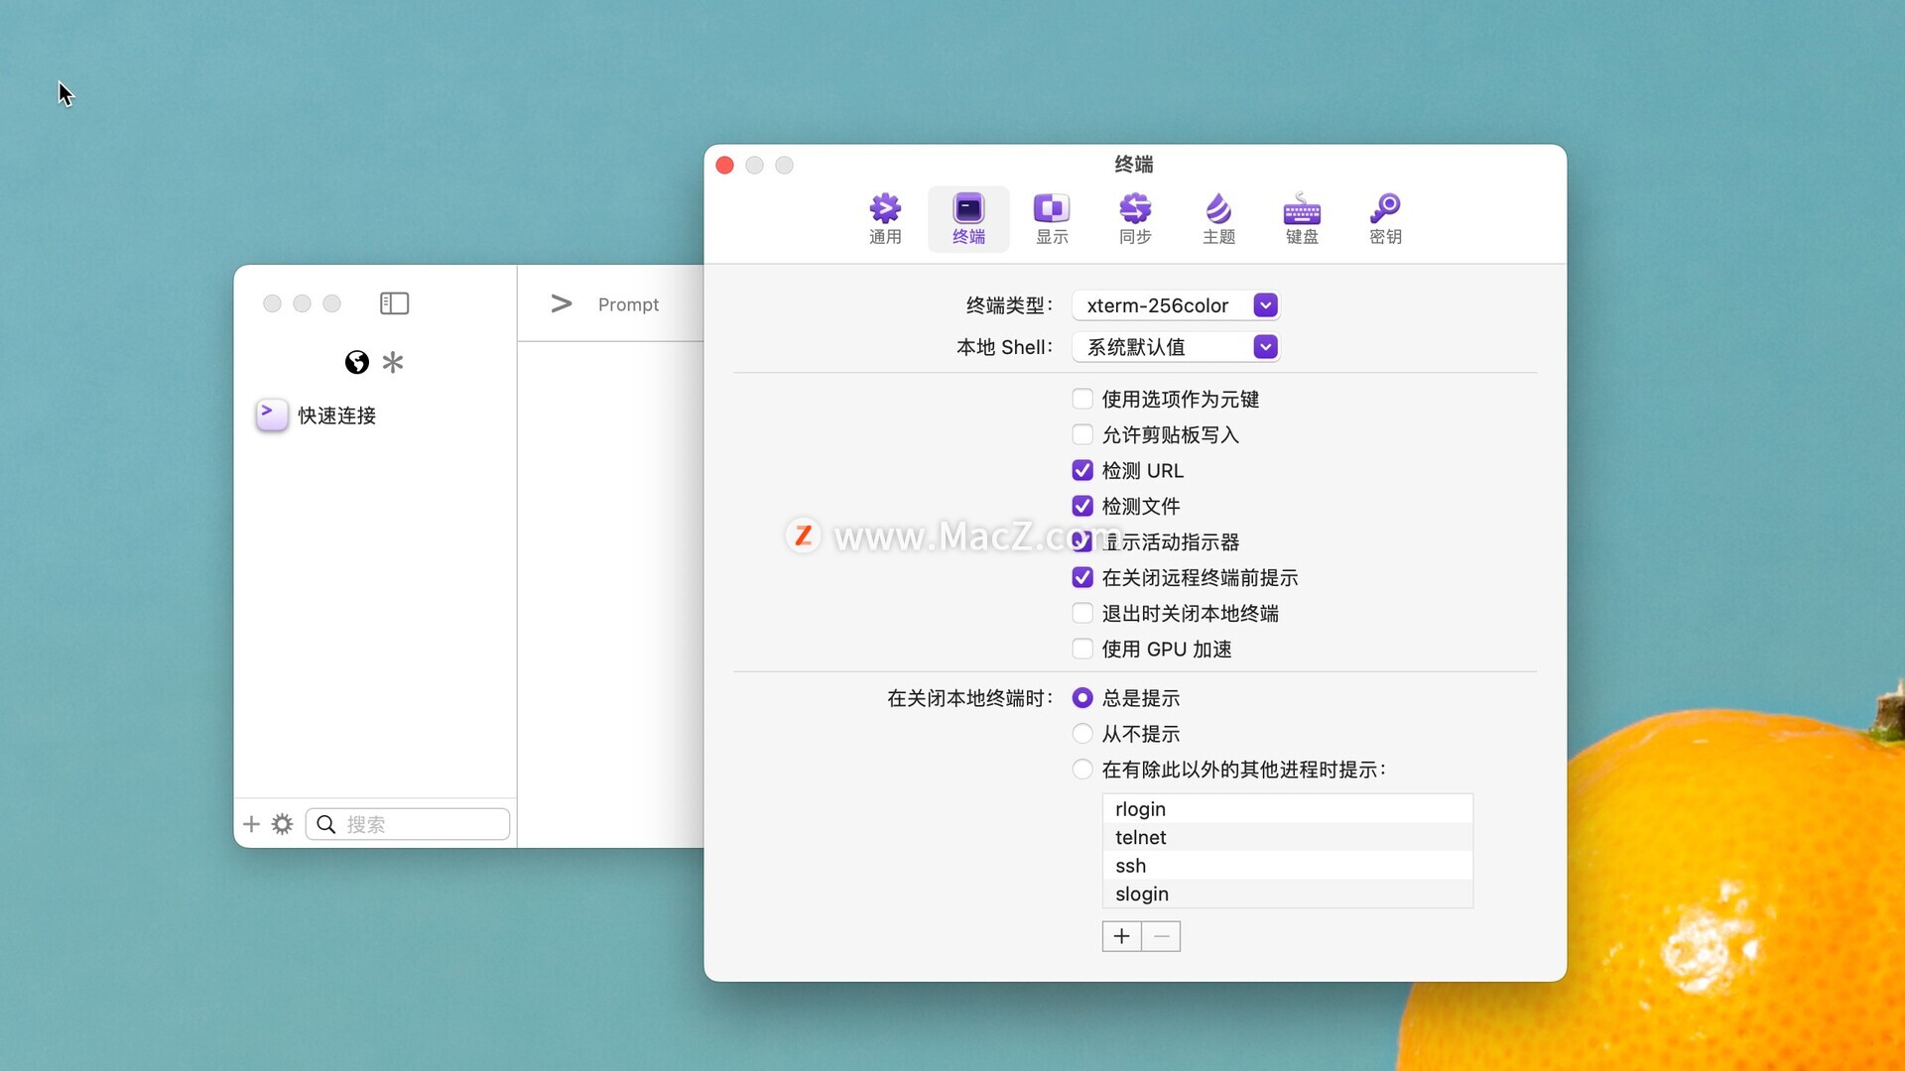Screen dimensions: 1905x1071
Task: Select telnet in the process list
Action: 1141,838
